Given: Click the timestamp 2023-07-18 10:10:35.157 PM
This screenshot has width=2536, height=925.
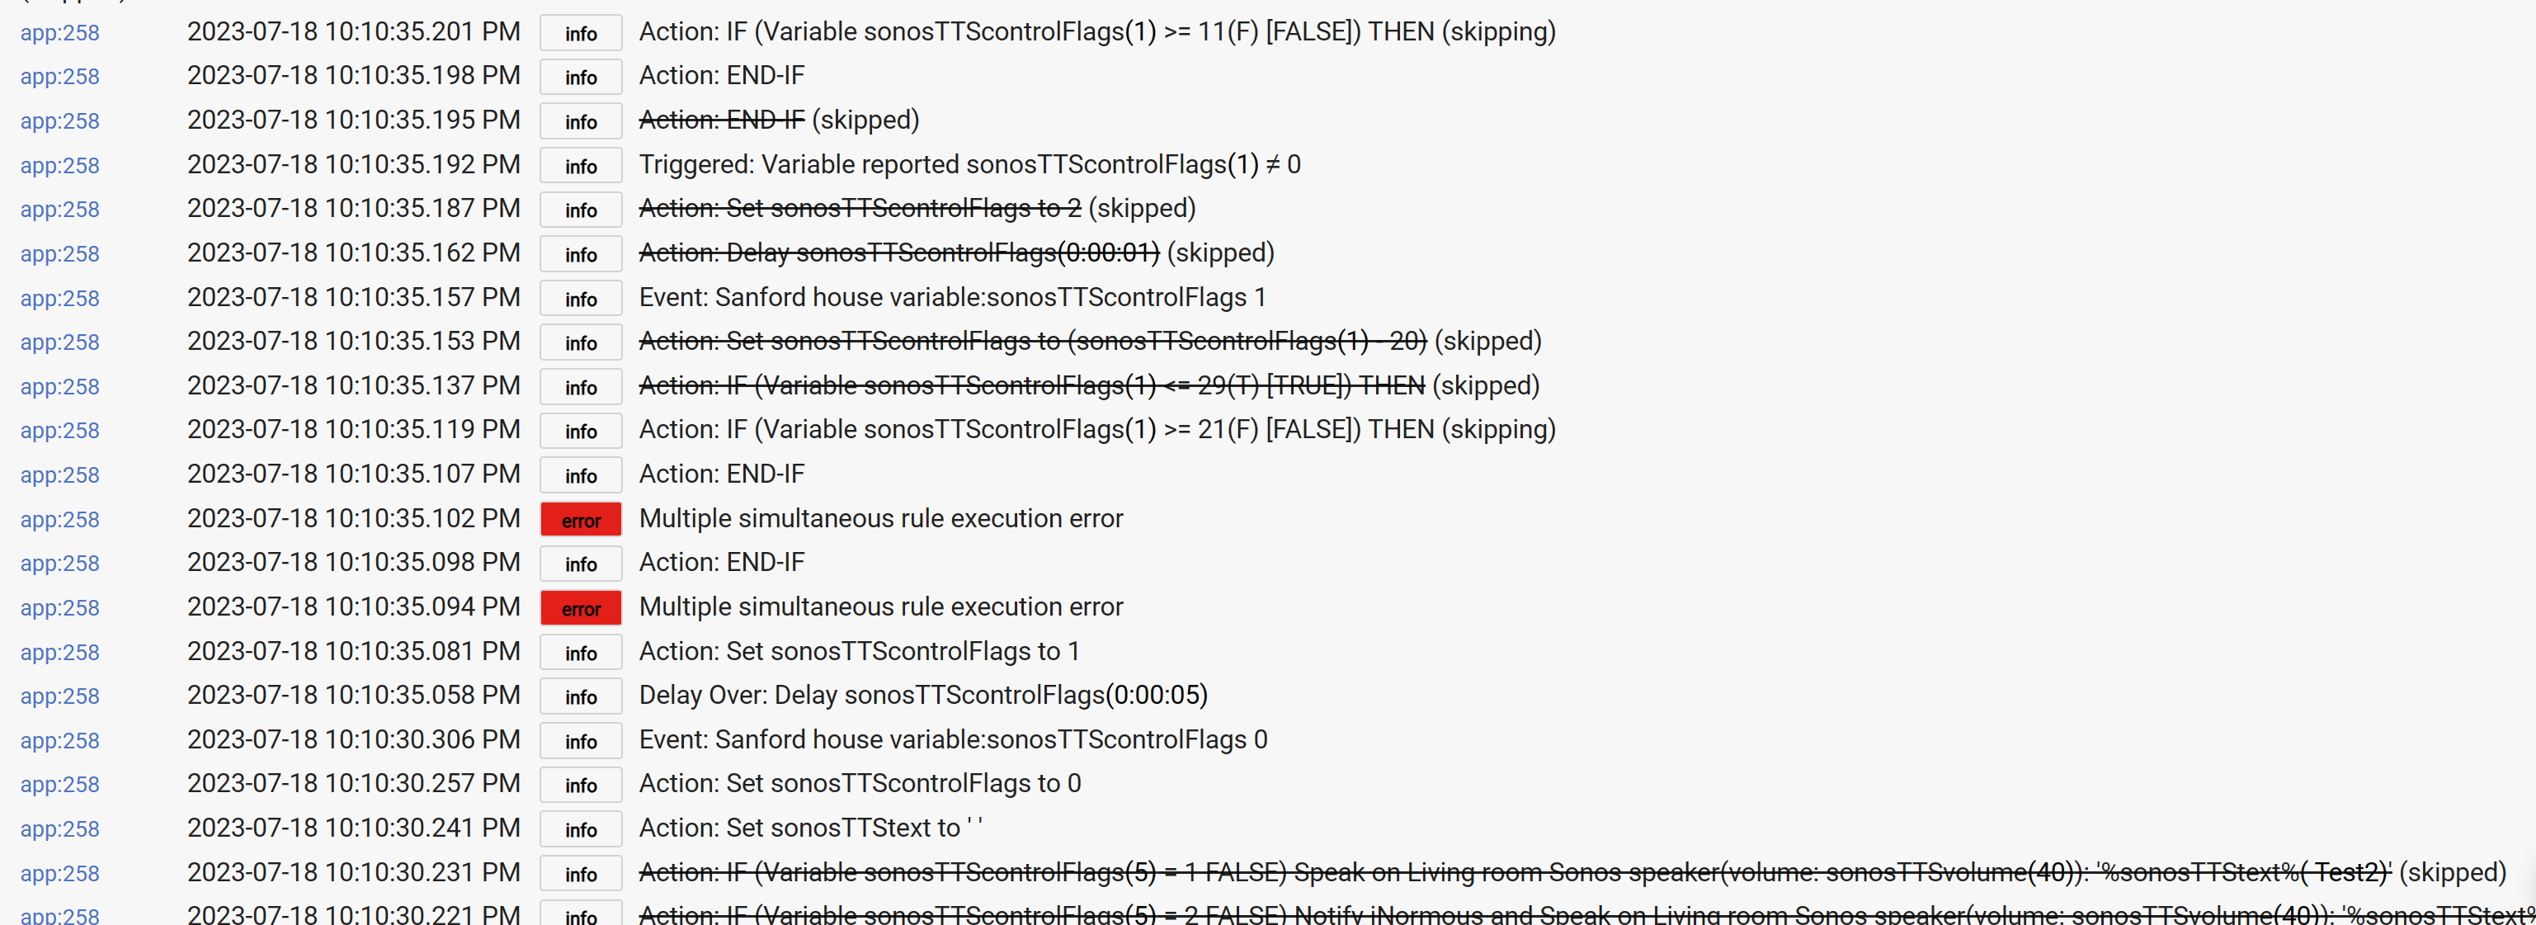Looking at the screenshot, I should coord(353,298).
